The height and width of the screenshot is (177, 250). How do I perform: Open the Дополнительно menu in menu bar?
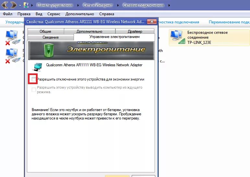pos(80,14)
